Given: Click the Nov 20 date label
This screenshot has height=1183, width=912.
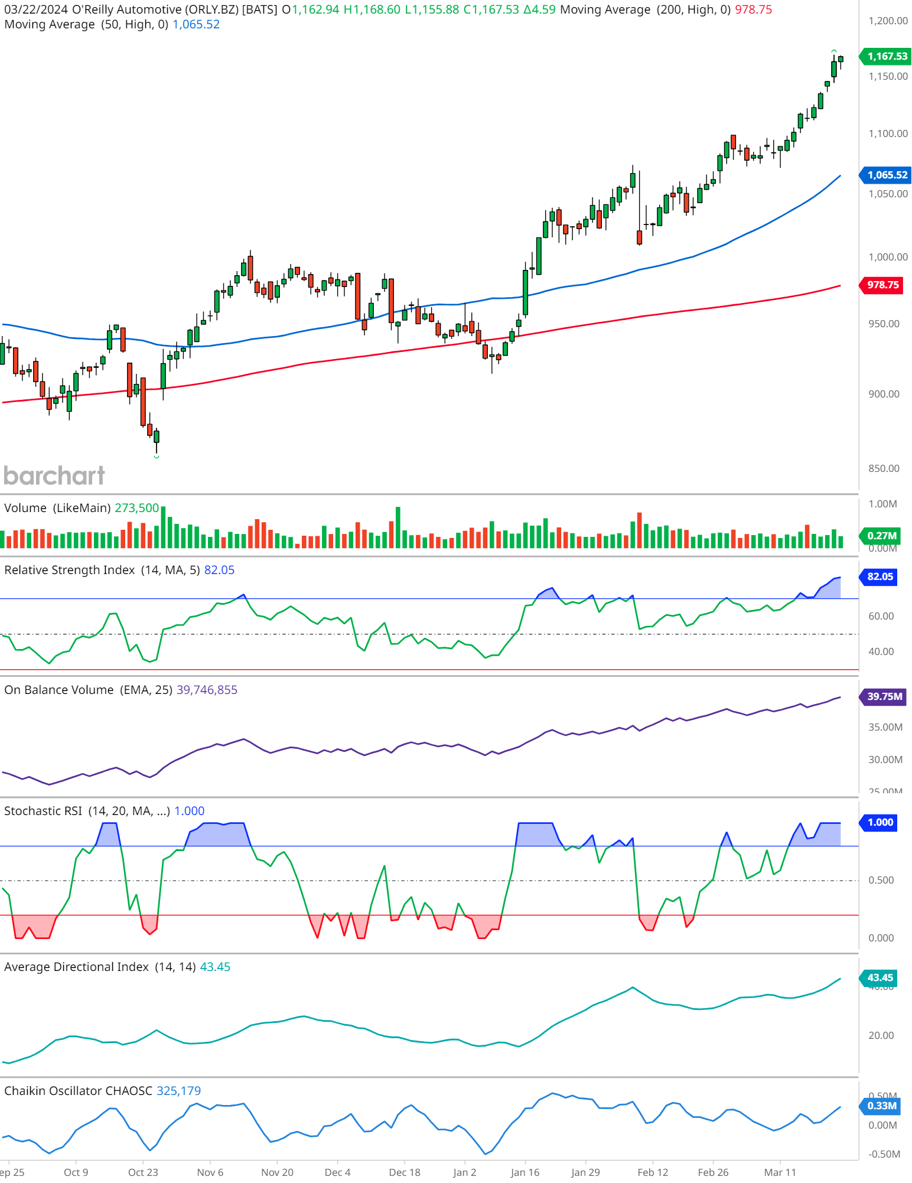Looking at the screenshot, I should [277, 1172].
